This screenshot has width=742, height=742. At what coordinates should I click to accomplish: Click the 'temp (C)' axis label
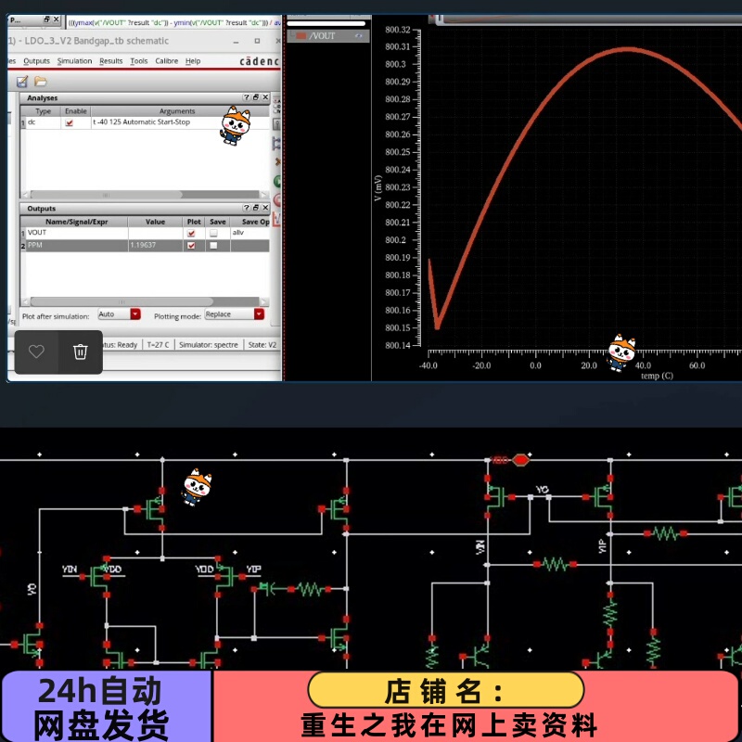(x=657, y=376)
